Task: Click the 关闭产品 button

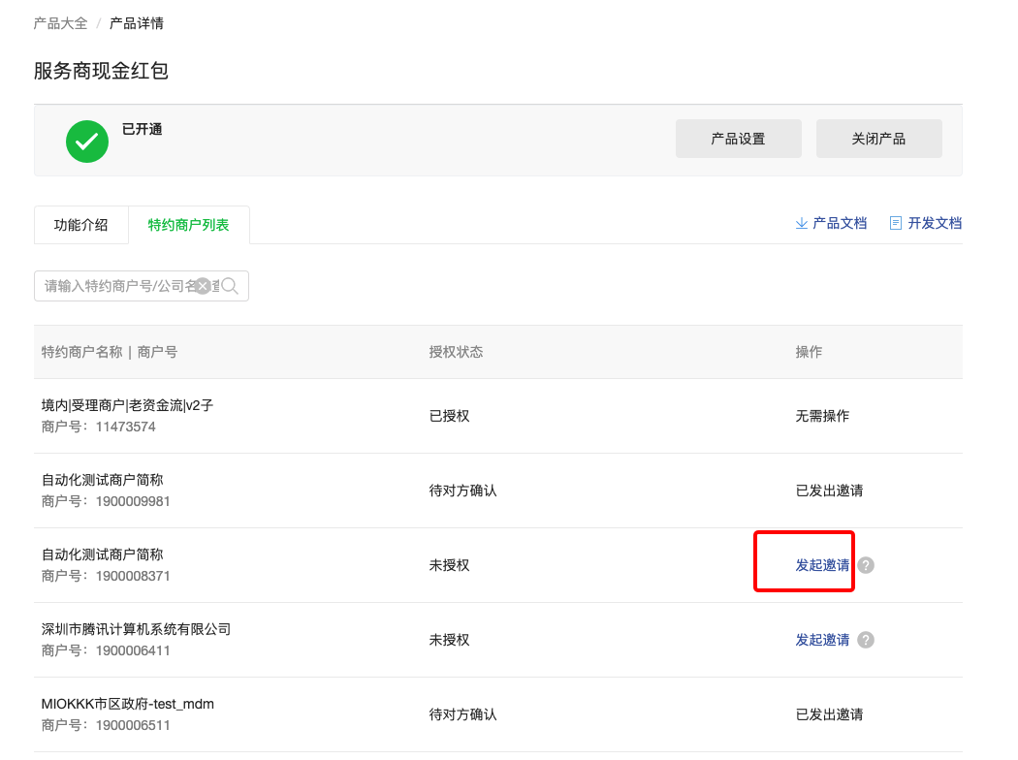Action: pyautogui.click(x=878, y=138)
